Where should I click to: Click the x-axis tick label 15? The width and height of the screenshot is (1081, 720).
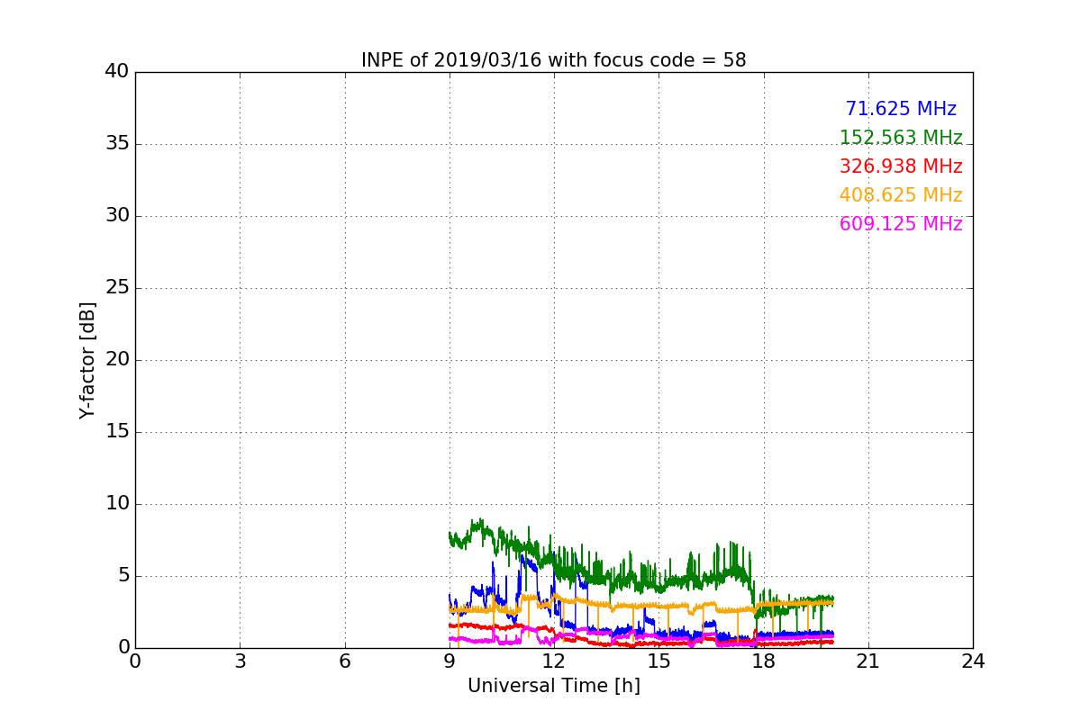coord(659,661)
